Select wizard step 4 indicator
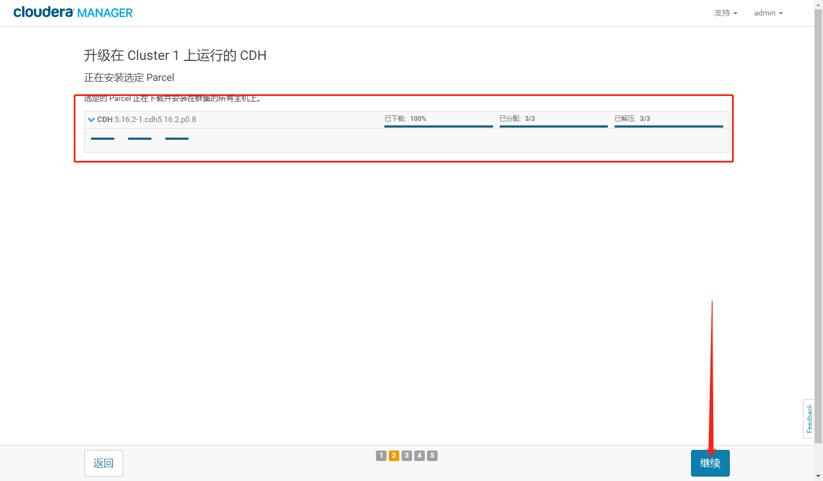The height and width of the screenshot is (481, 823). (419, 455)
